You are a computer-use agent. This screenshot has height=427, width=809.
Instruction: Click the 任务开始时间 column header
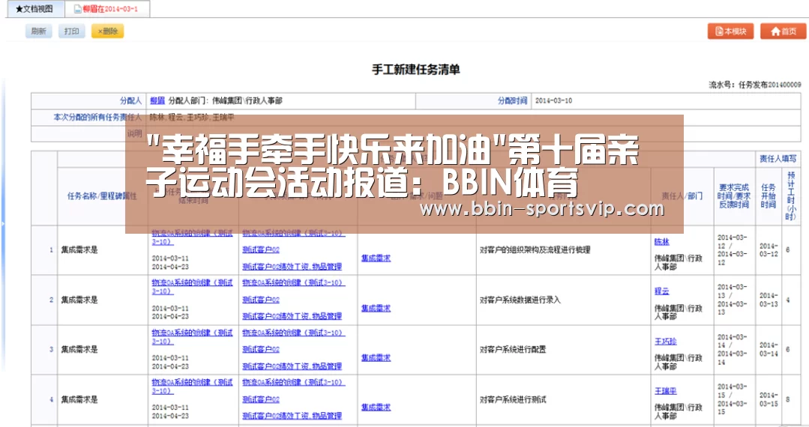(x=769, y=196)
